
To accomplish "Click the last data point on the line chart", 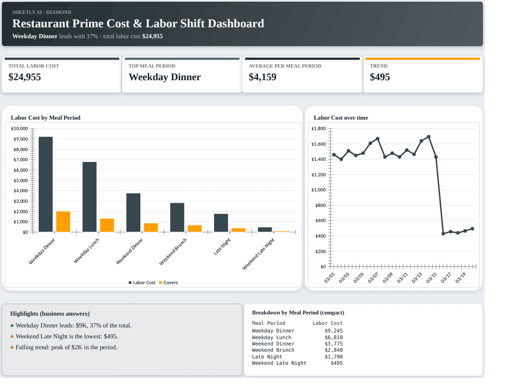I will pyautogui.click(x=472, y=229).
